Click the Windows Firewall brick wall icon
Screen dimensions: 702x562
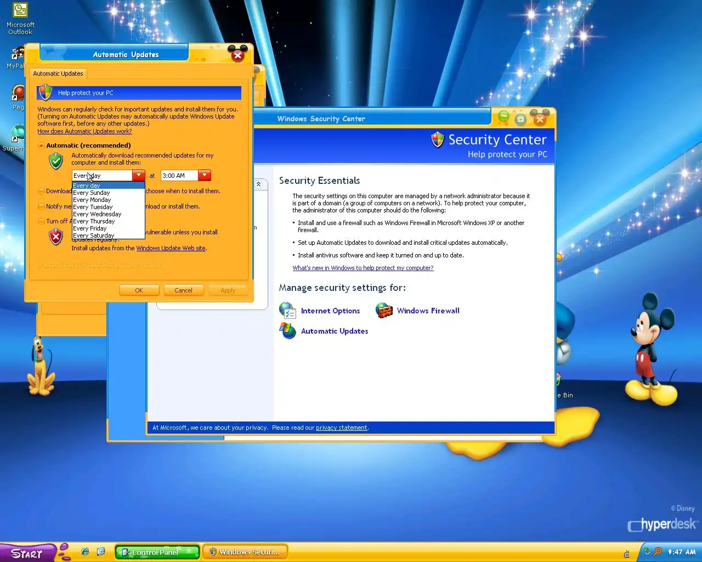point(384,310)
